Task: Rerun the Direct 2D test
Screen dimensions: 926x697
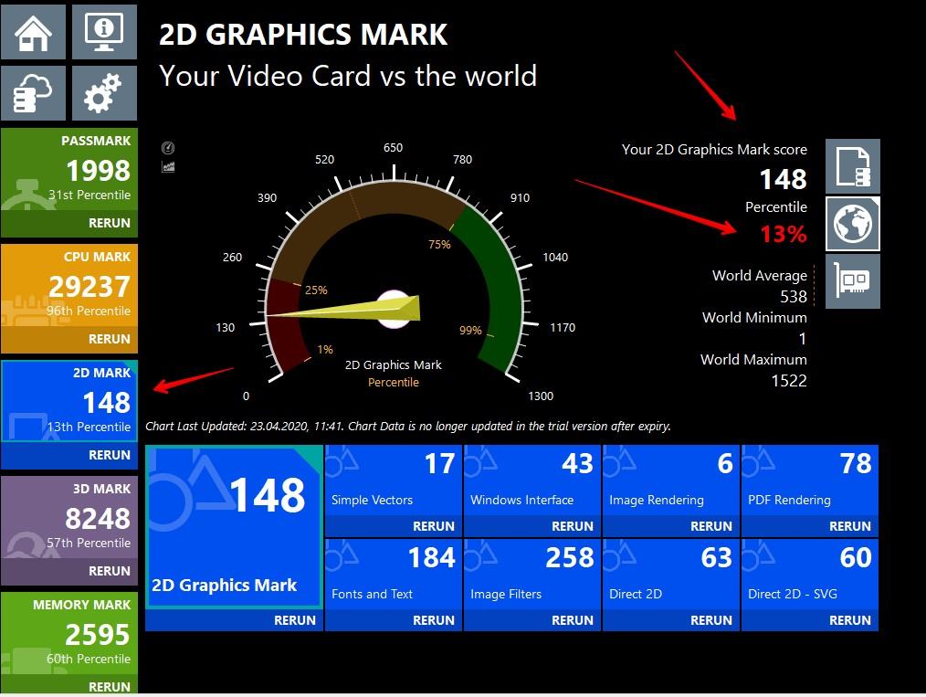Action: click(x=711, y=620)
